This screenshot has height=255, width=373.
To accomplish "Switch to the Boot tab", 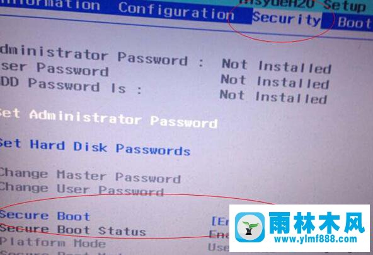I will (354, 23).
